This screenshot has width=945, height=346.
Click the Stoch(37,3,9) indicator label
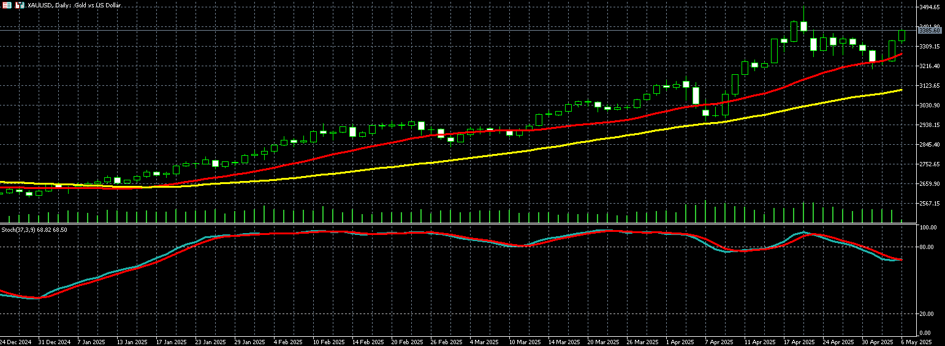[34, 229]
